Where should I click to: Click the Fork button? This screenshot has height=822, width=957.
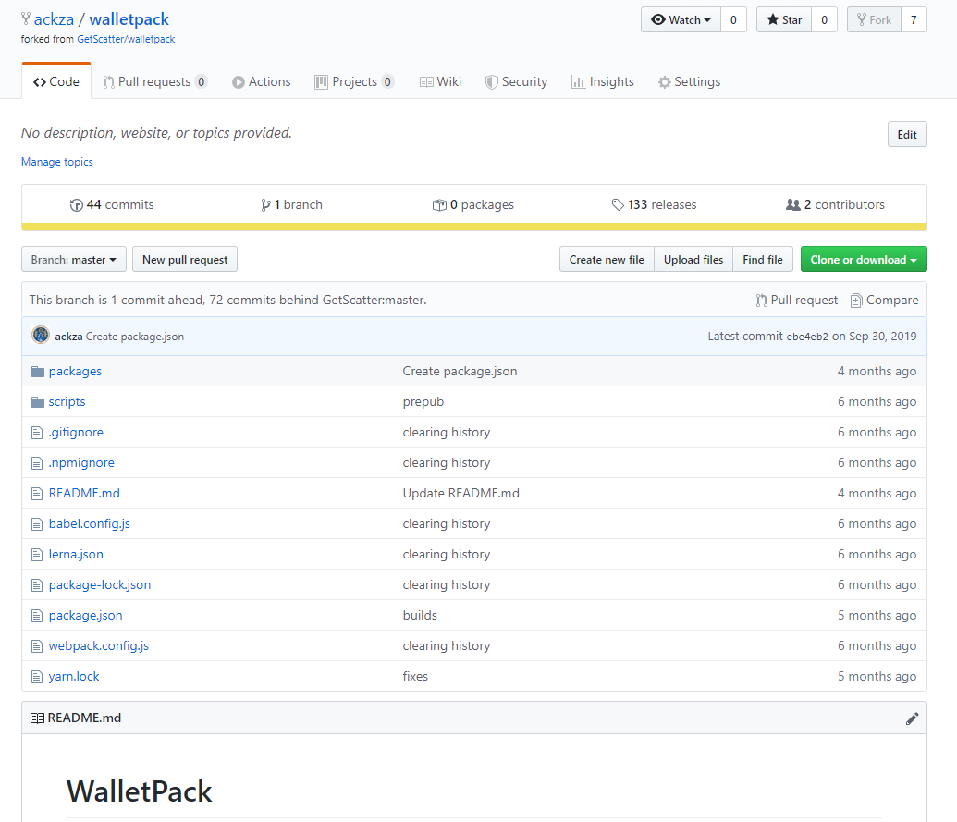click(874, 19)
